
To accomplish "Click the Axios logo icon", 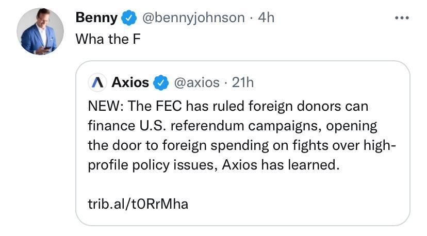I will 97,82.
